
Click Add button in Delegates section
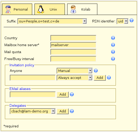[x=63, y=111]
